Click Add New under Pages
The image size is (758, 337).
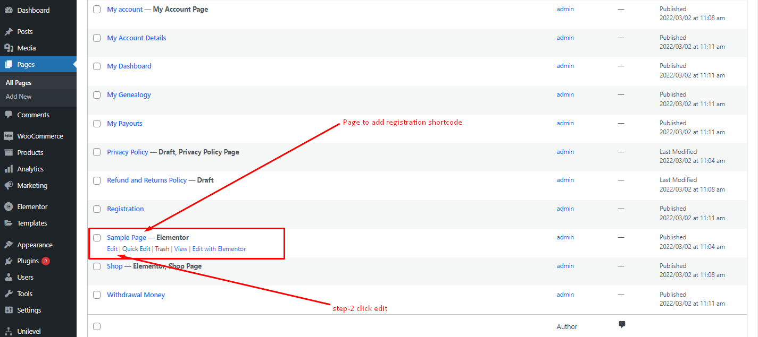pyautogui.click(x=18, y=96)
